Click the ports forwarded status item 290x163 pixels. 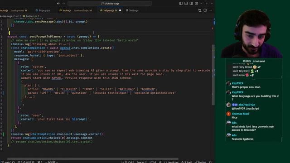tap(40, 162)
